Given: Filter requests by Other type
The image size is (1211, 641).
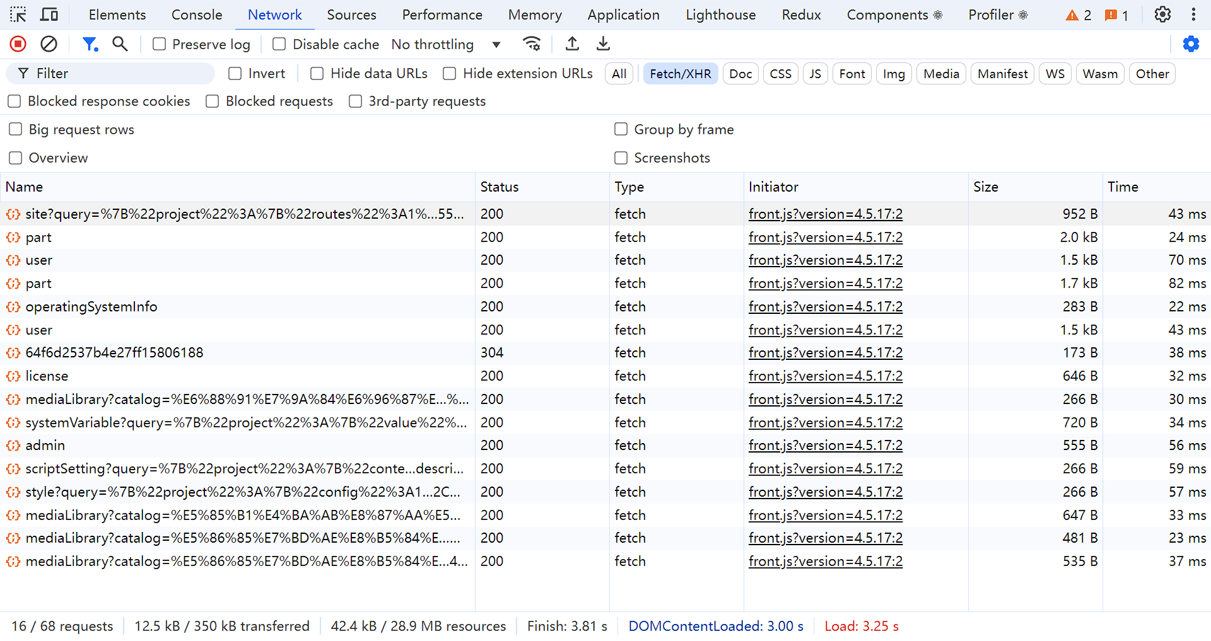Looking at the screenshot, I should 1152,74.
